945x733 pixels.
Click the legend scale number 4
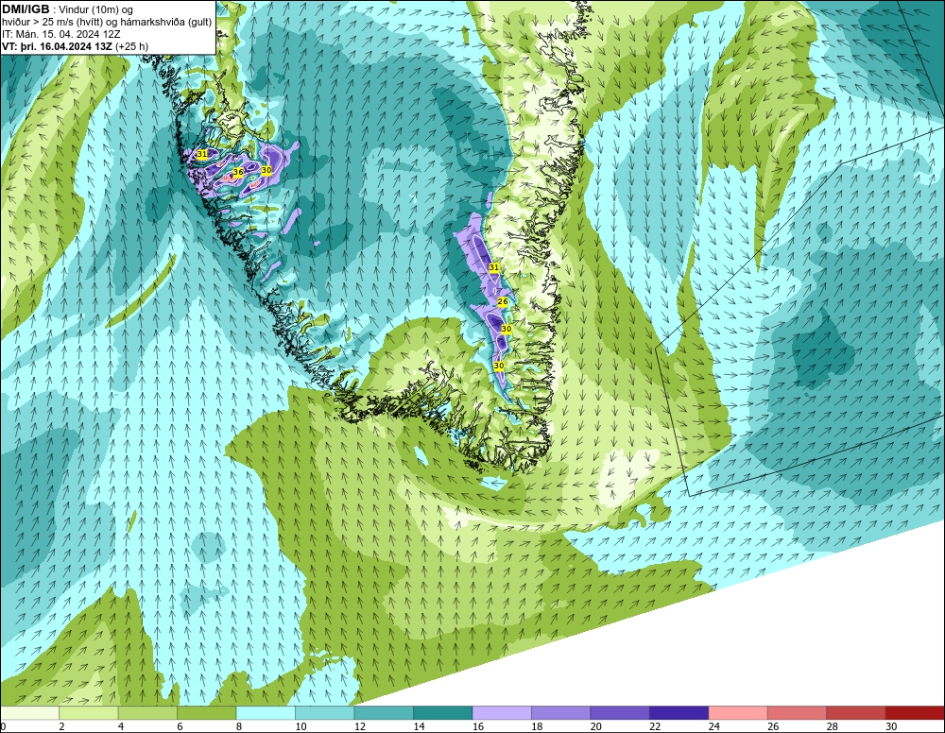tap(121, 726)
